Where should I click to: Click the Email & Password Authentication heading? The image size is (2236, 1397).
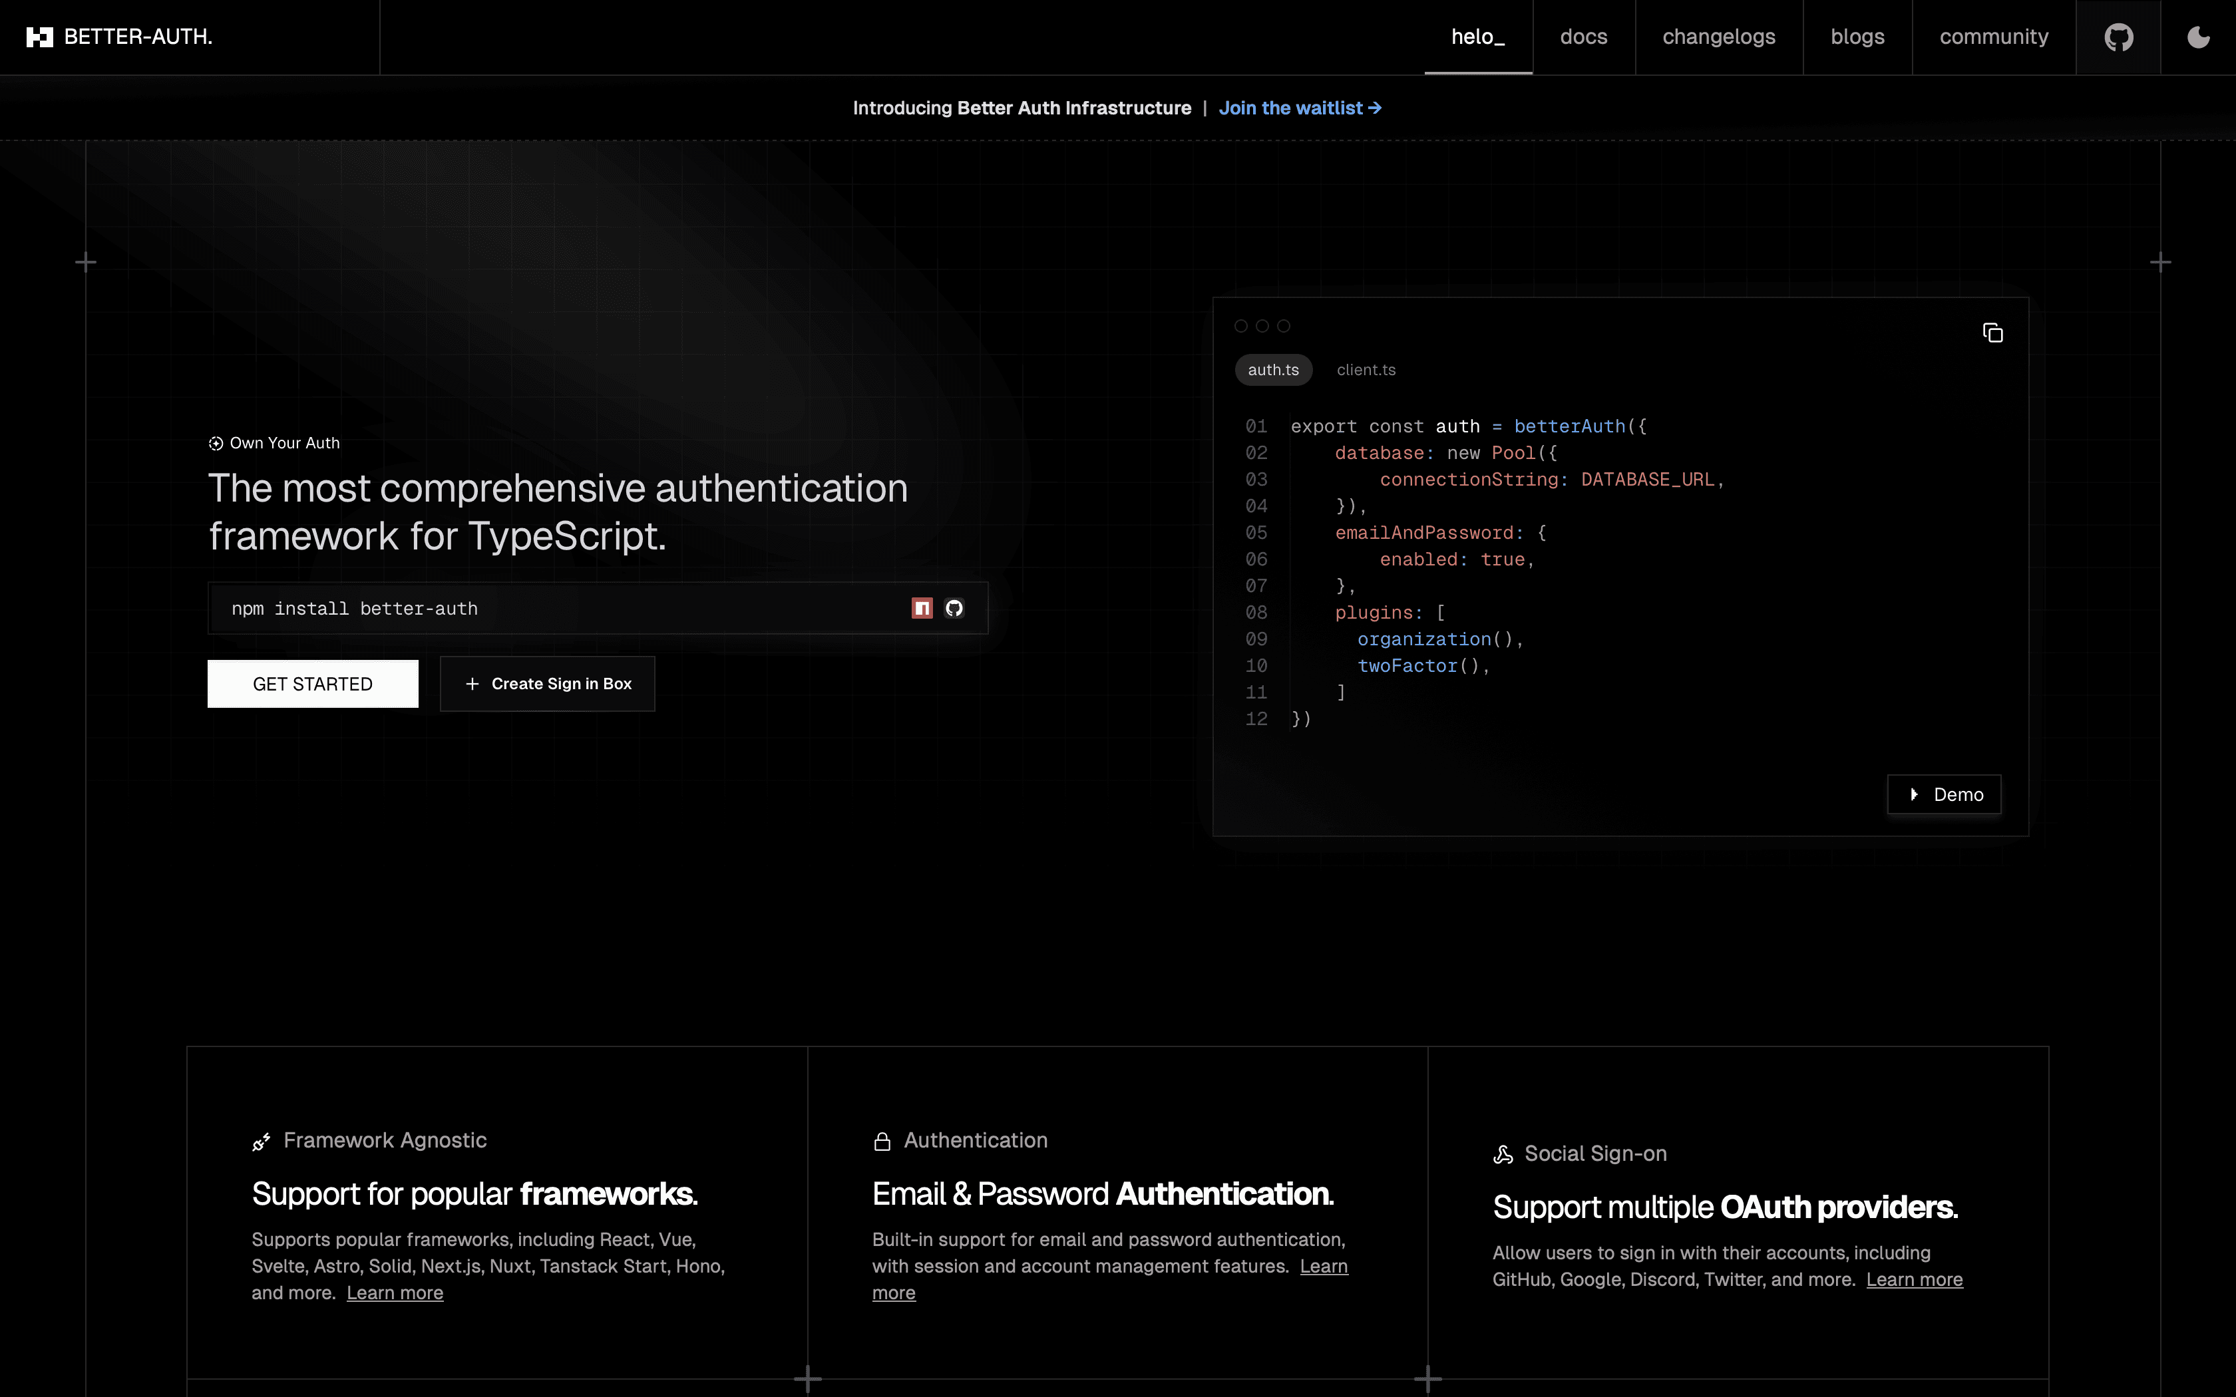pos(1103,1193)
